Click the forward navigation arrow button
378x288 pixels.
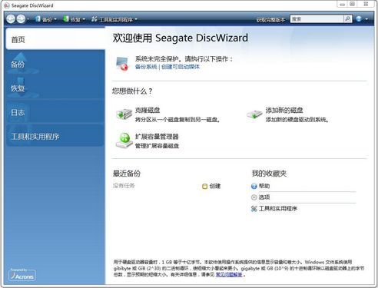click(x=21, y=19)
